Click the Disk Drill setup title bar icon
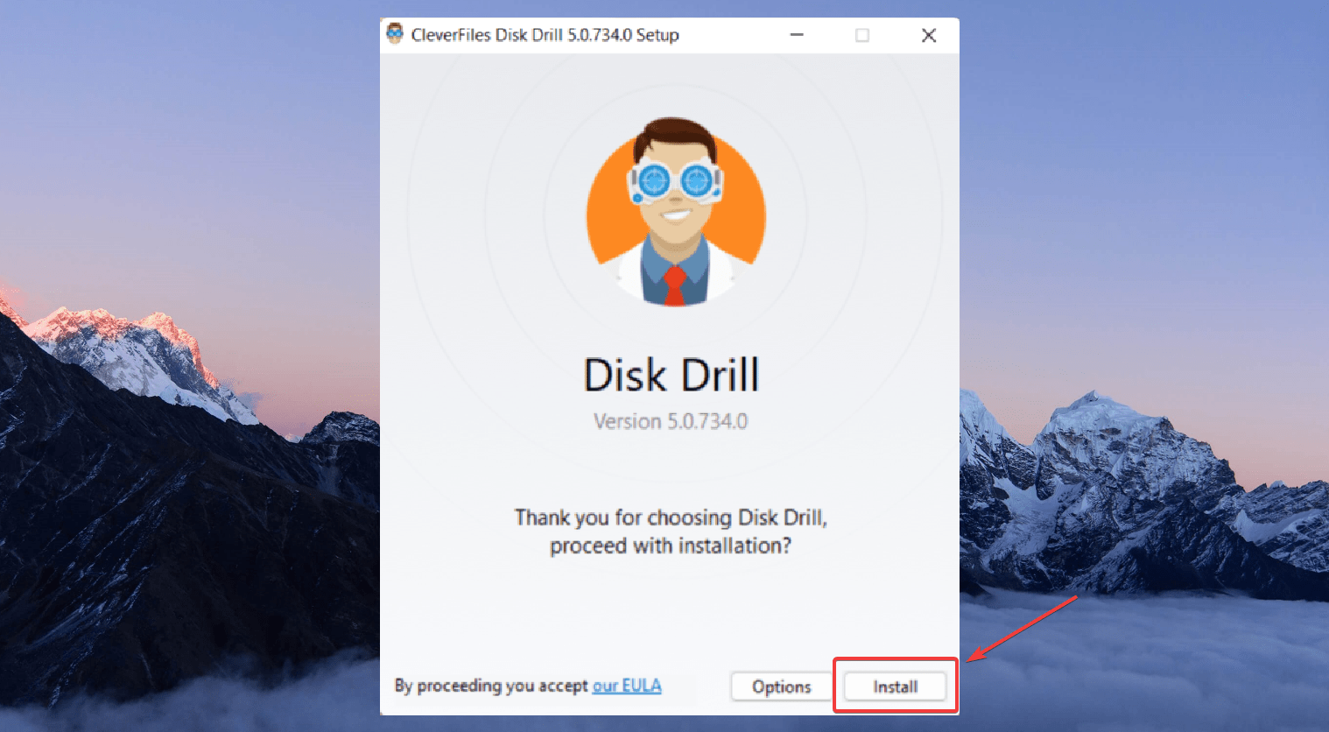This screenshot has width=1329, height=732. 395,34
